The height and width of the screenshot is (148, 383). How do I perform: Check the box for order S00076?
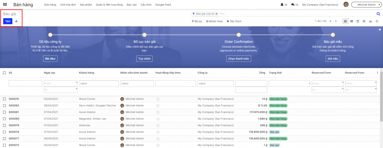tap(4, 99)
